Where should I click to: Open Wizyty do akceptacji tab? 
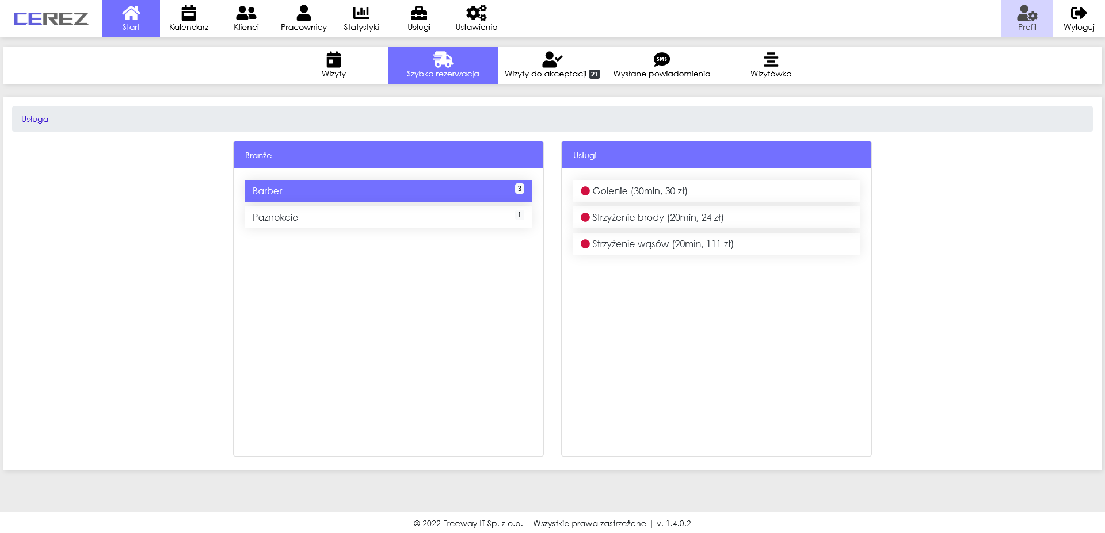pyautogui.click(x=552, y=65)
